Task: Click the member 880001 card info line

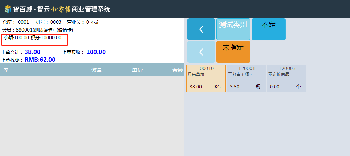Action: pos(38,30)
